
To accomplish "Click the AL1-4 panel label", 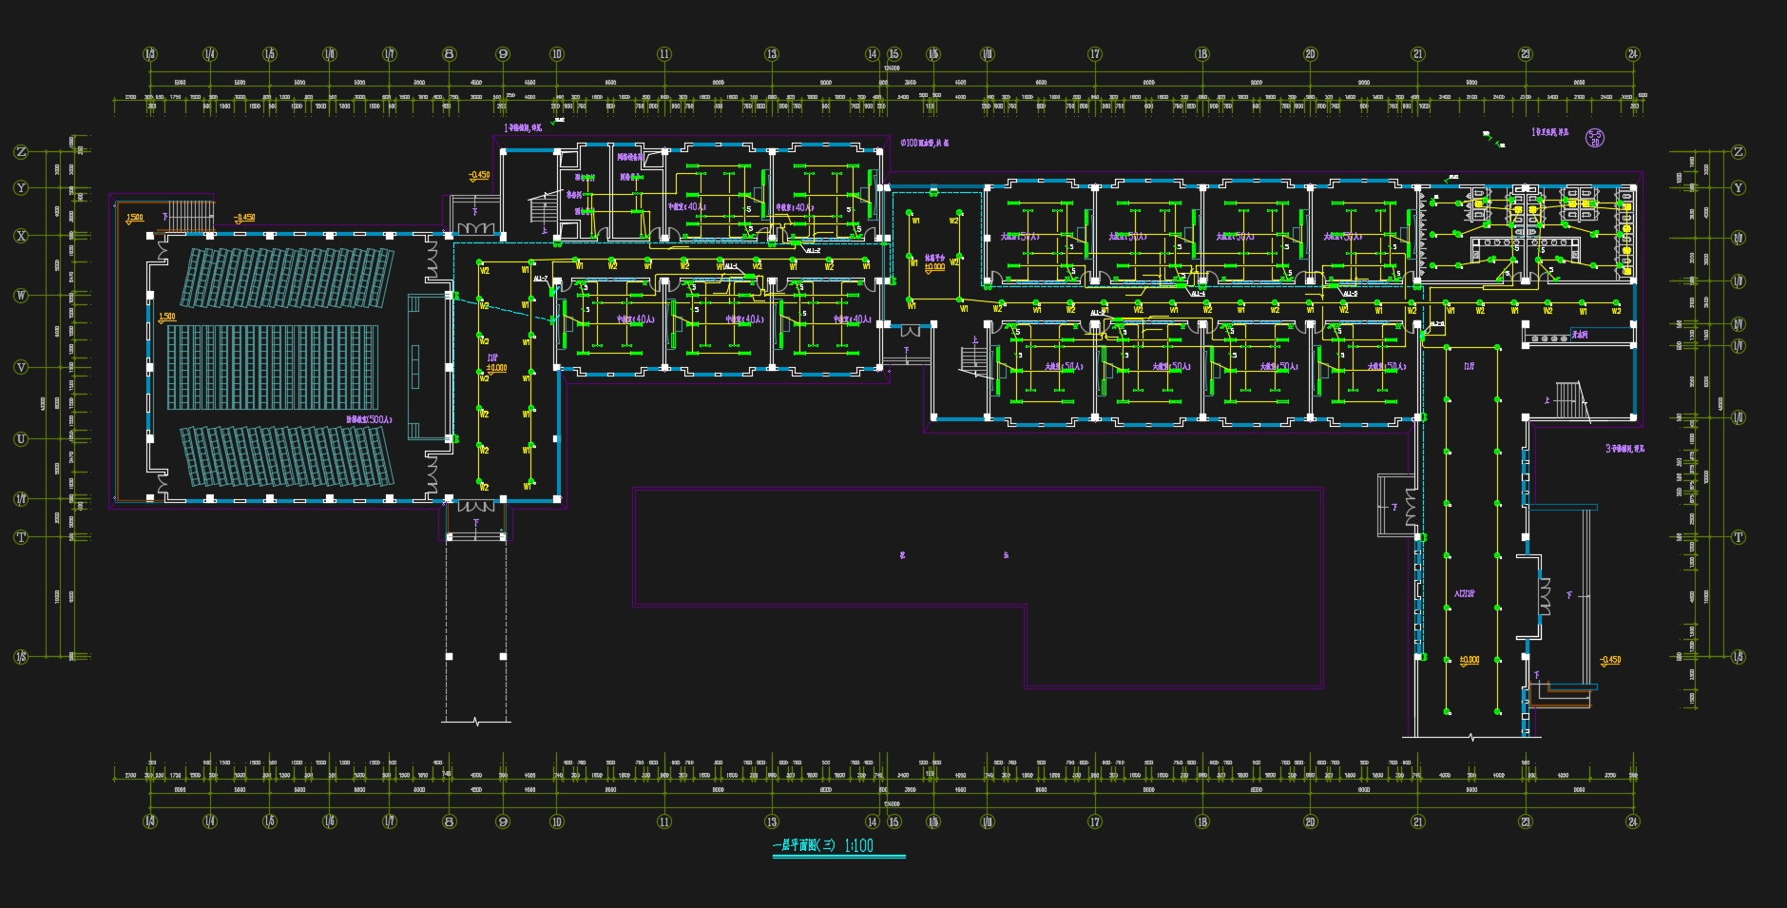I will (x=1198, y=294).
